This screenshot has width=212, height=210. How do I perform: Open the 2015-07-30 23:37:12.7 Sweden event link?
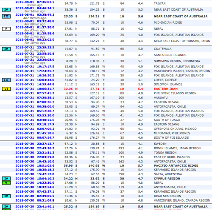pos(35,144)
